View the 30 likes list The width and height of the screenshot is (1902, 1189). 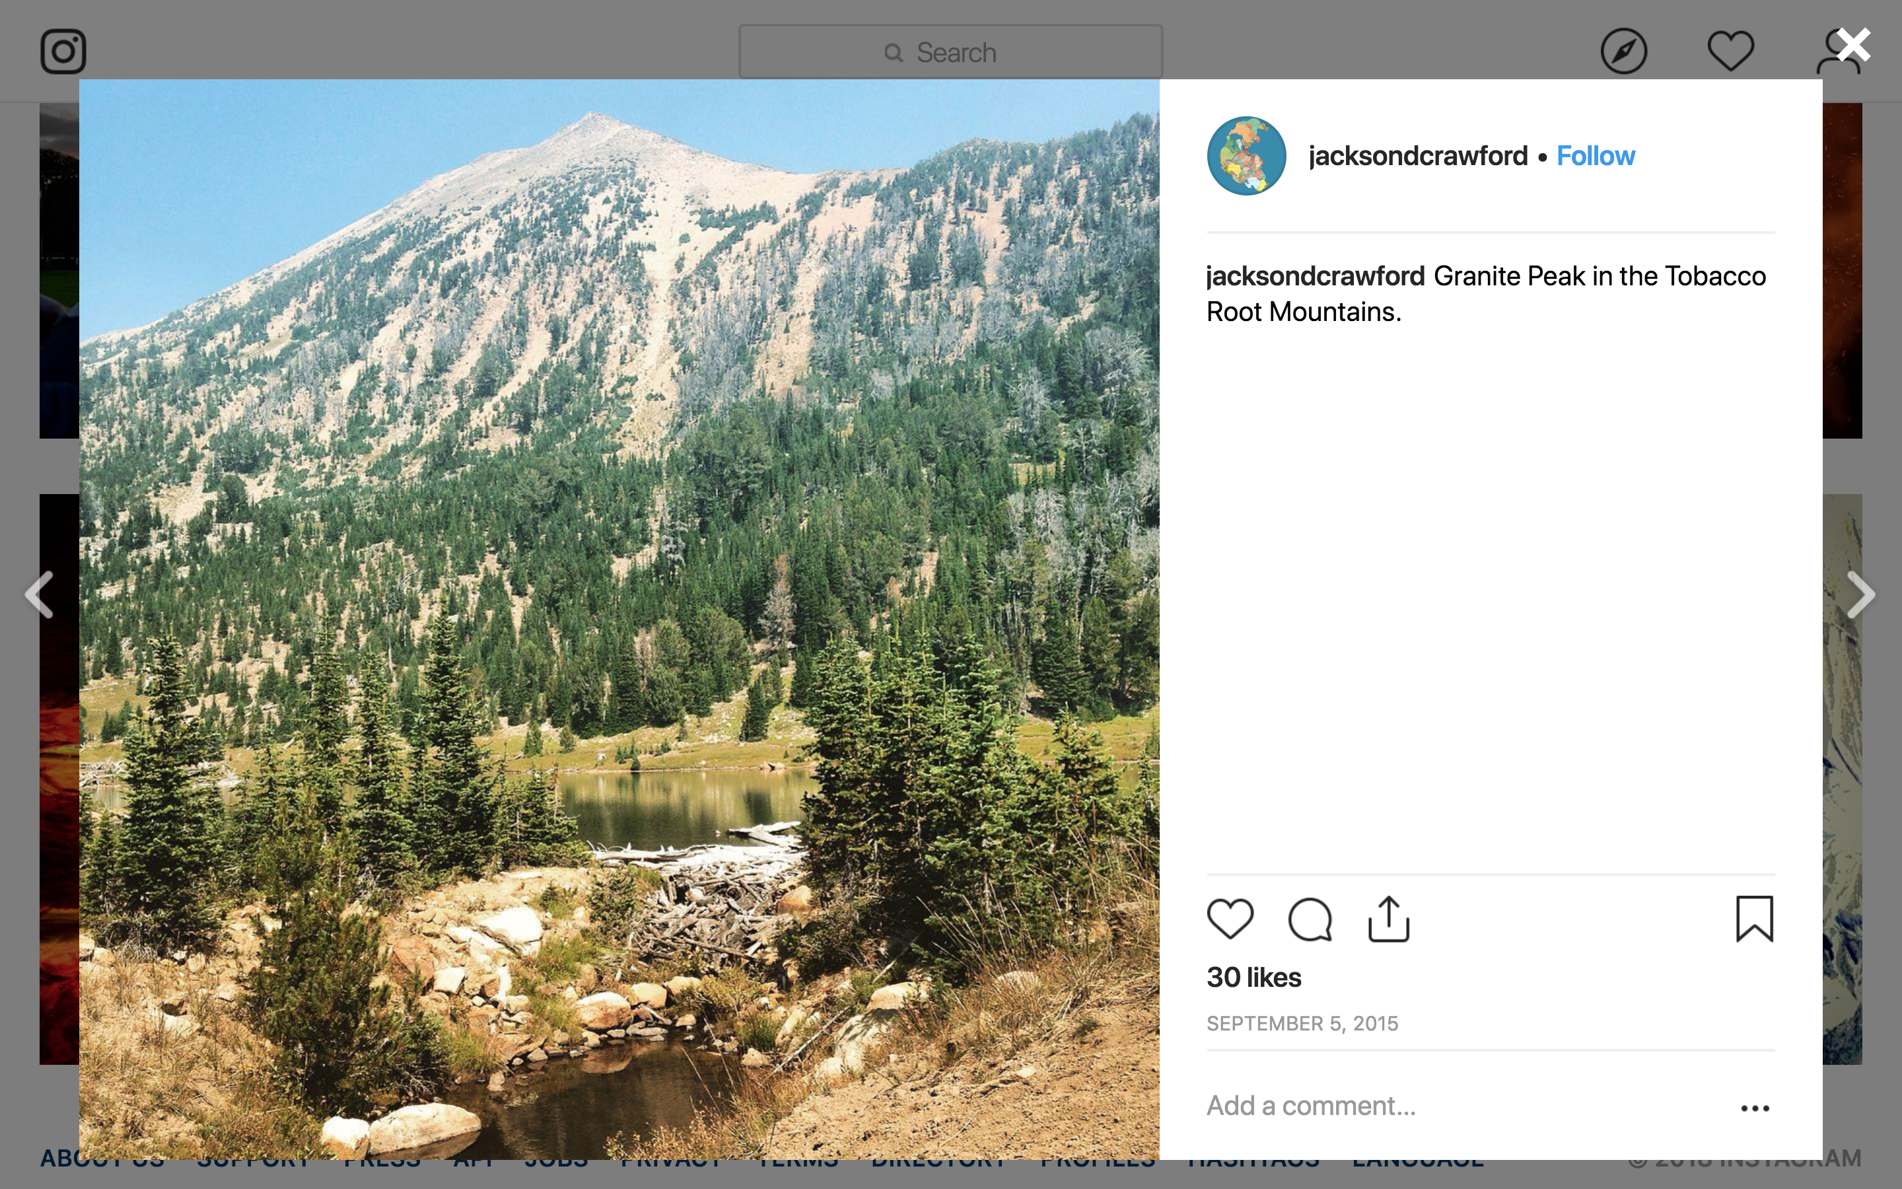(1253, 978)
